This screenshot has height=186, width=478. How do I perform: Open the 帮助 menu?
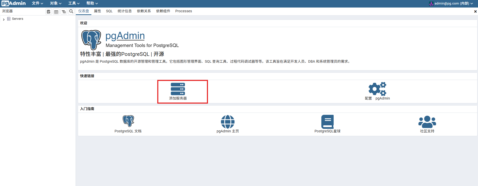[92, 3]
